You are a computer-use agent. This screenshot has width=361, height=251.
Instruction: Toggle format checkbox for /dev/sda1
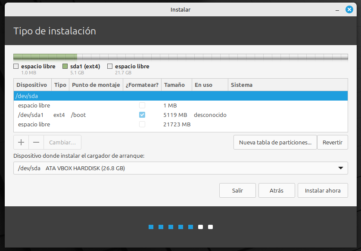142,115
